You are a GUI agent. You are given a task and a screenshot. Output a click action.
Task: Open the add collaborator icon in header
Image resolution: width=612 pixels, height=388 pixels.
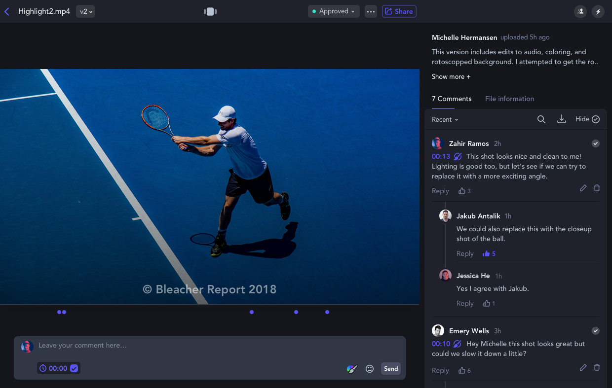click(x=580, y=11)
